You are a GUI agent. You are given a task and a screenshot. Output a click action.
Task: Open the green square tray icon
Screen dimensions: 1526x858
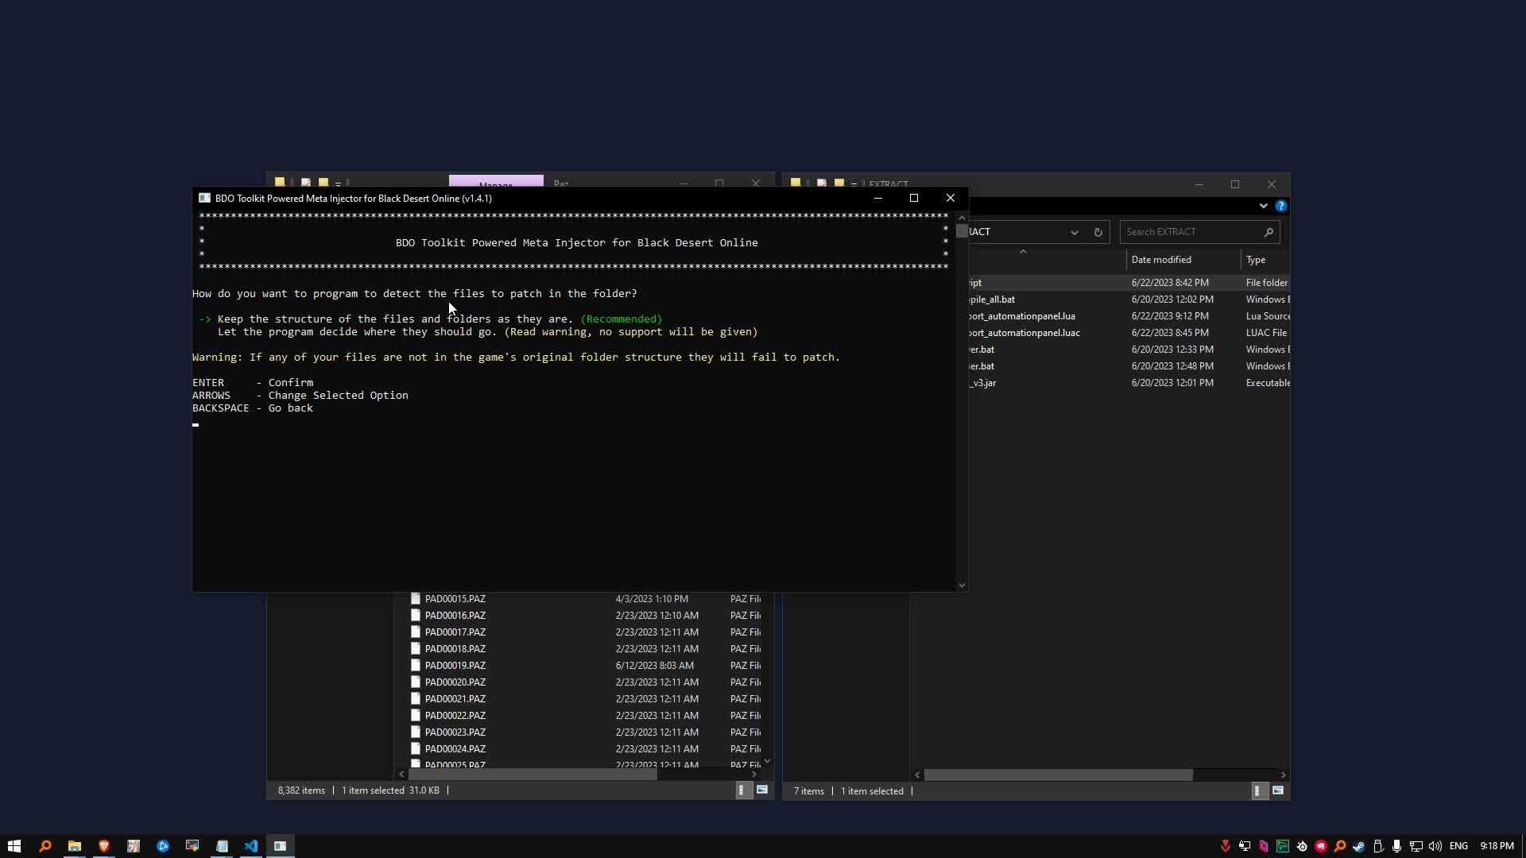(x=1283, y=846)
